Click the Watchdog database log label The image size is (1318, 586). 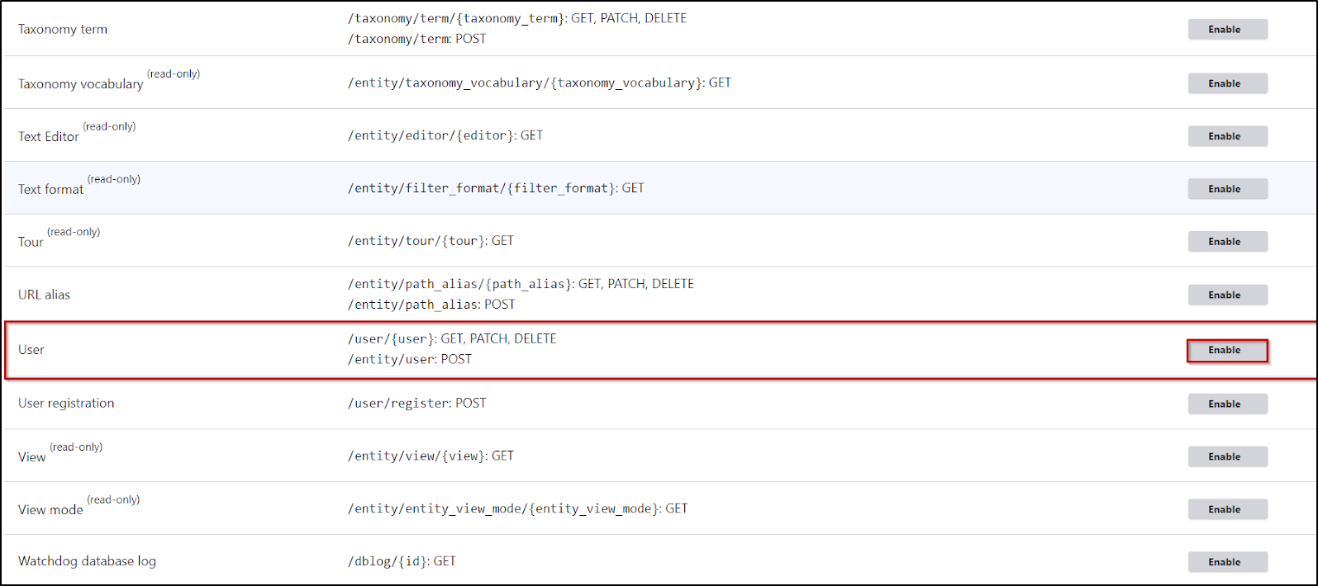pyautogui.click(x=87, y=561)
